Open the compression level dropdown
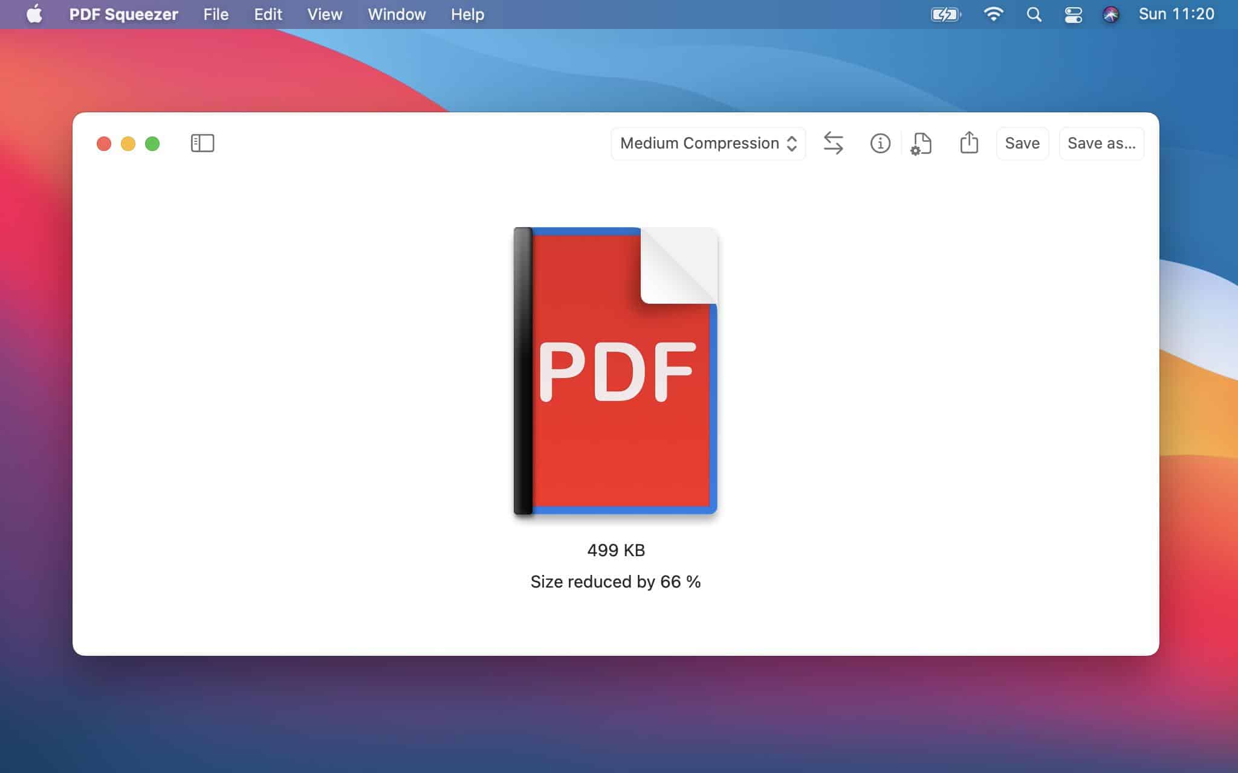The width and height of the screenshot is (1238, 773). tap(708, 143)
